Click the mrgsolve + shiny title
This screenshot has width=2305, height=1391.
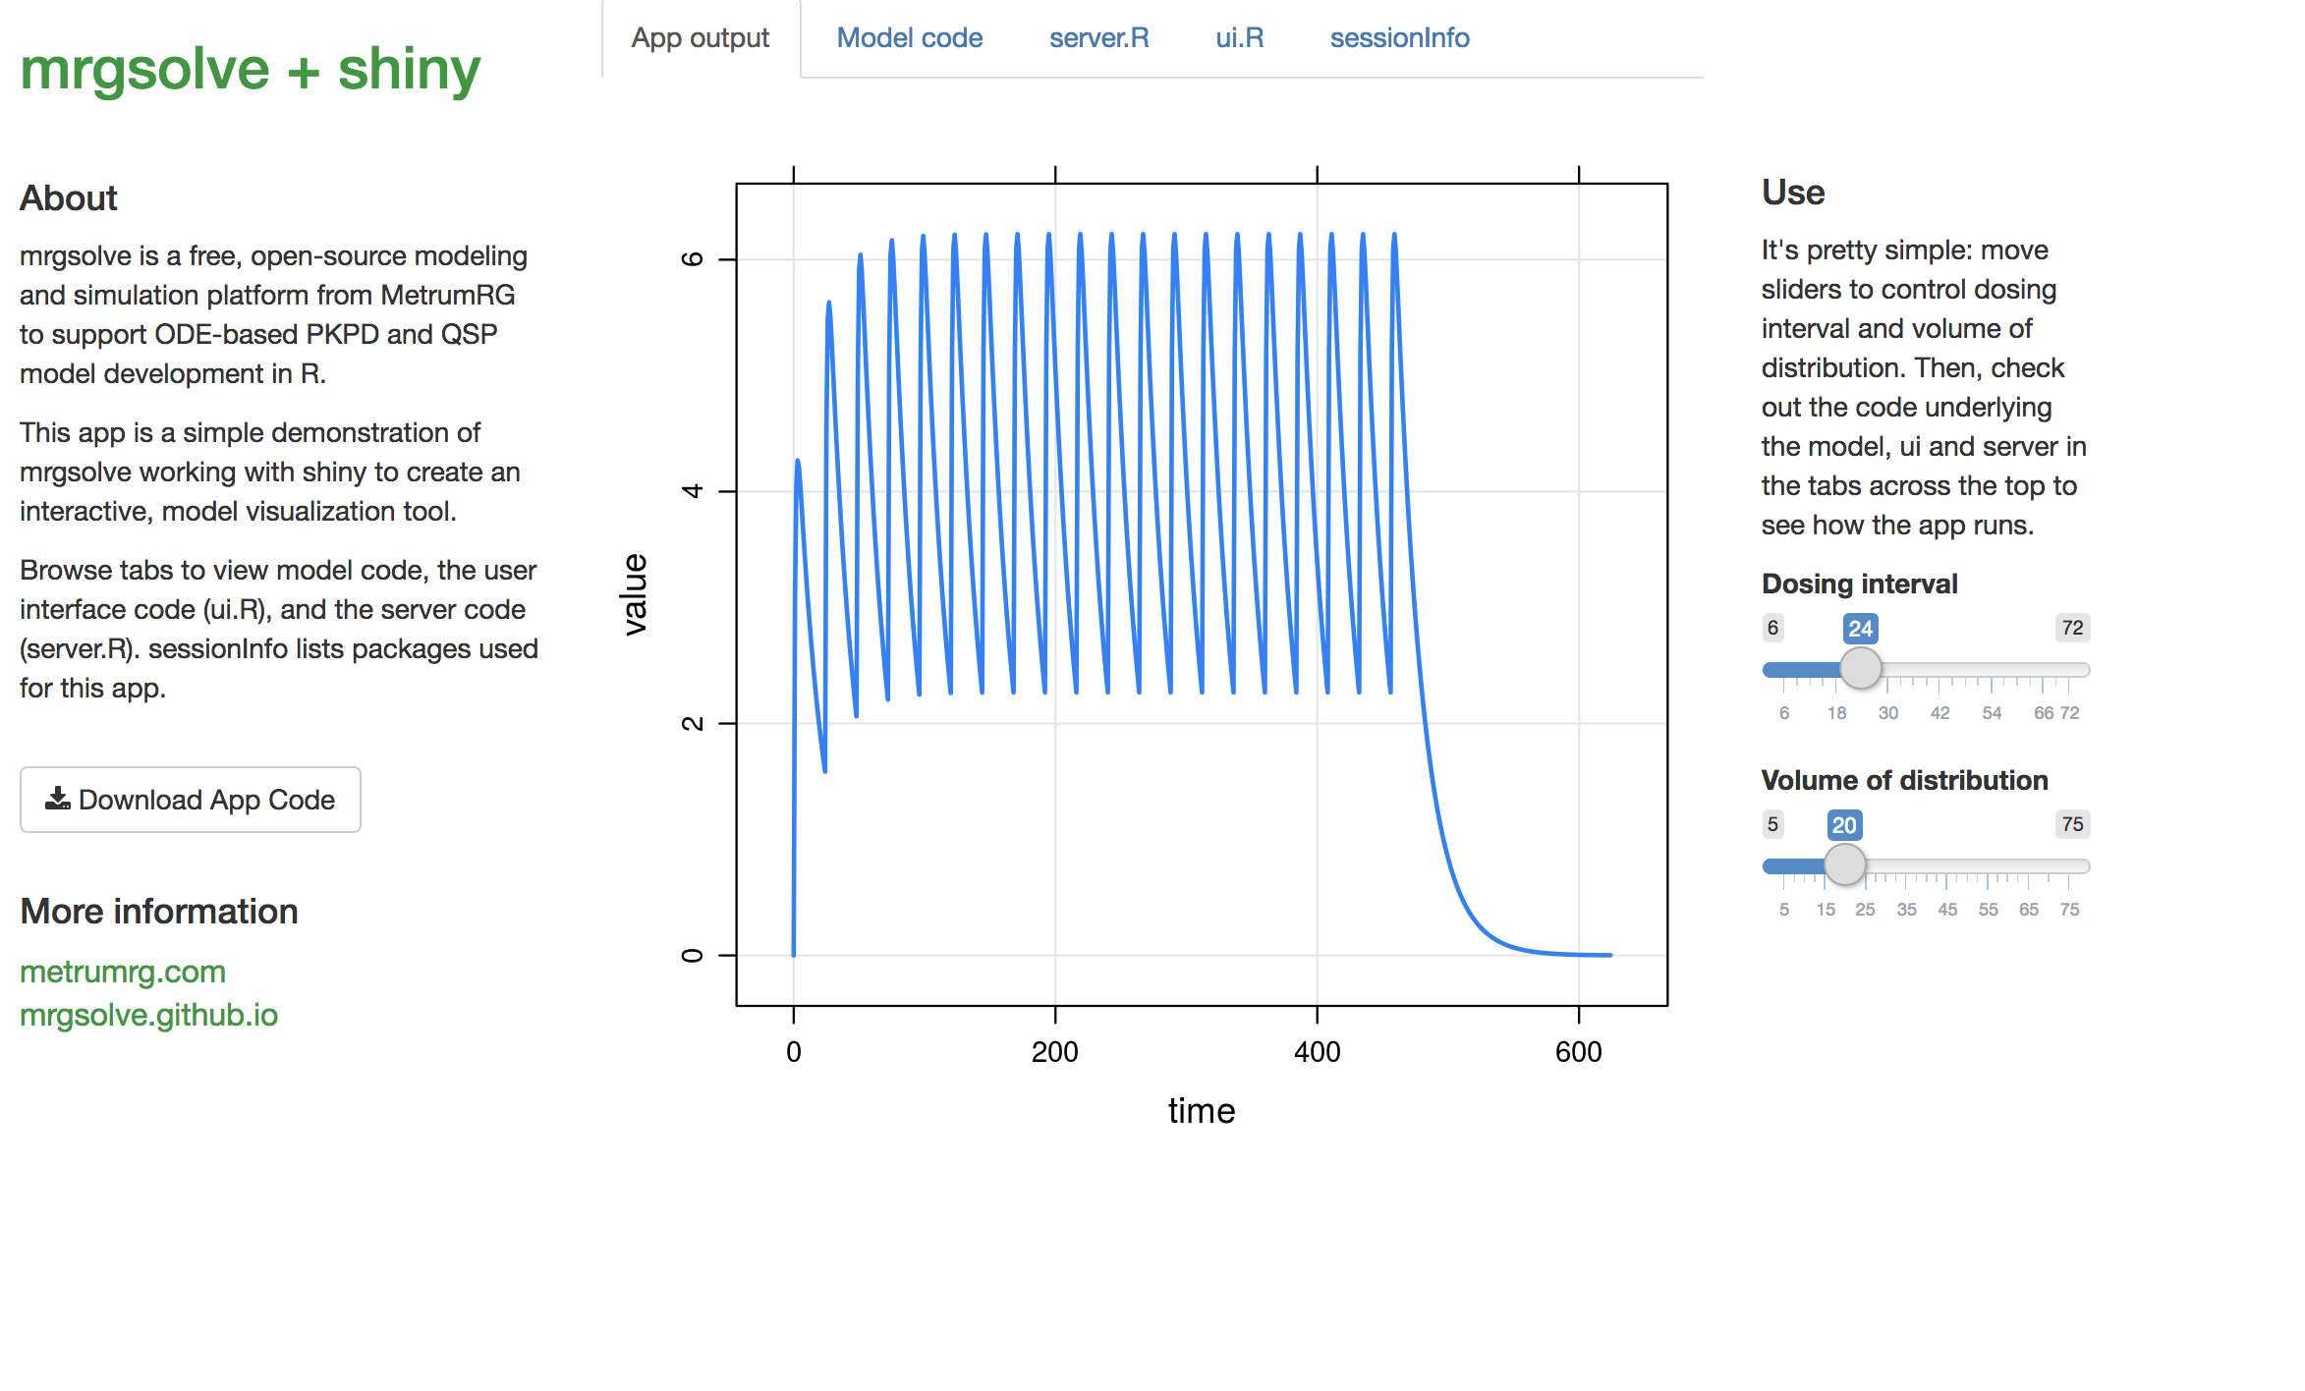click(x=251, y=69)
